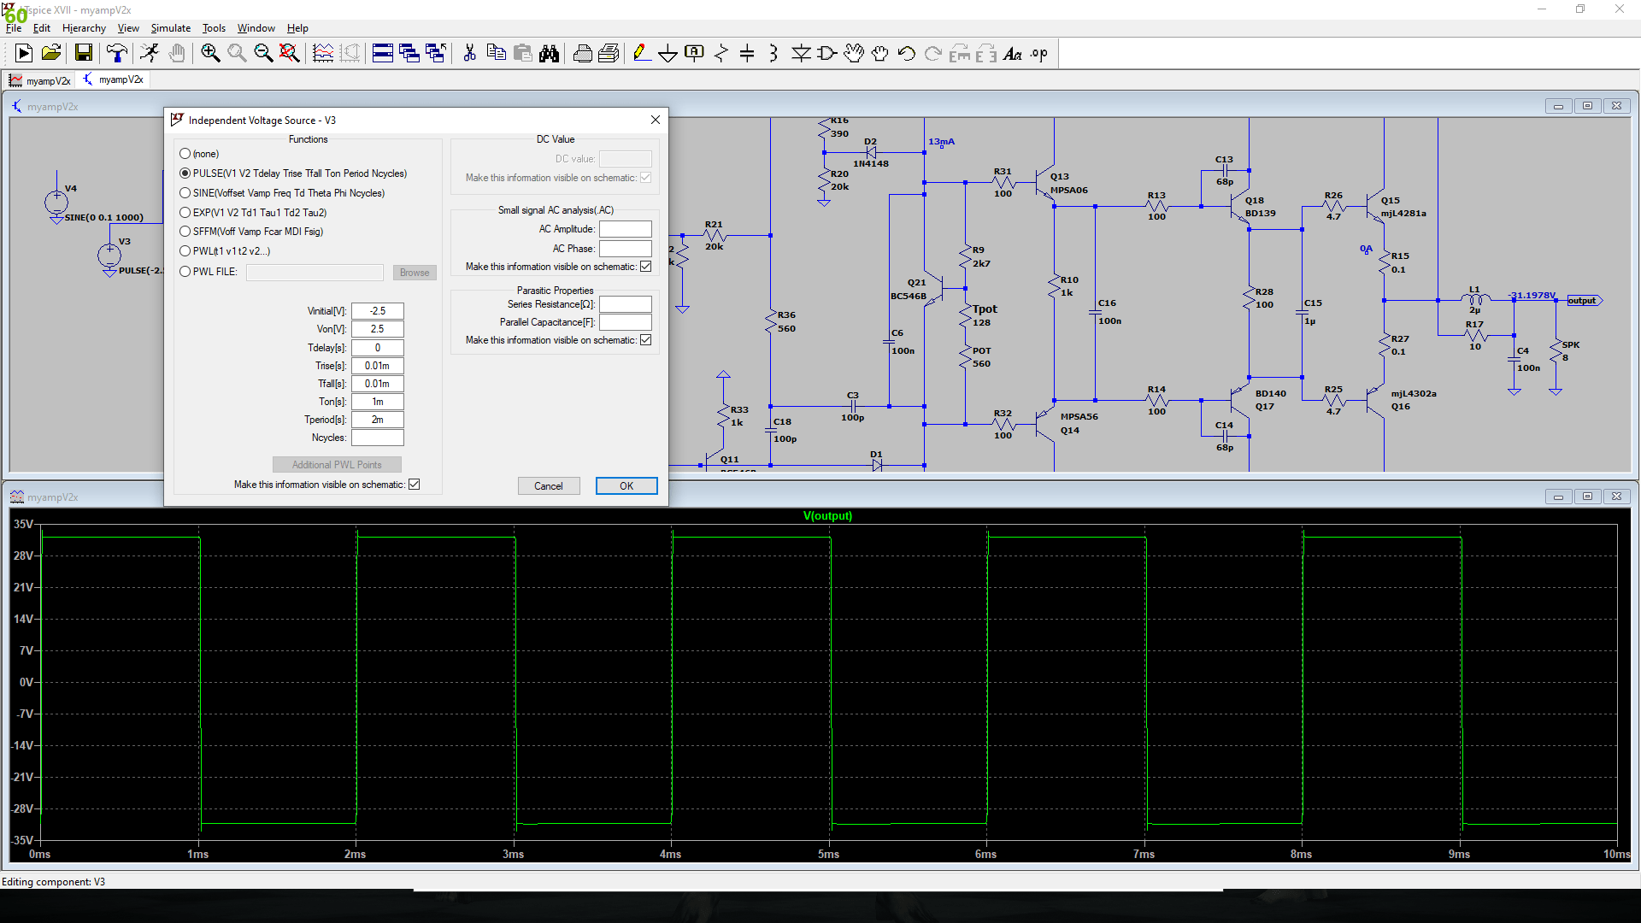This screenshot has width=1641, height=923.
Task: Open Control Panel hammer icon
Action: tap(117, 54)
